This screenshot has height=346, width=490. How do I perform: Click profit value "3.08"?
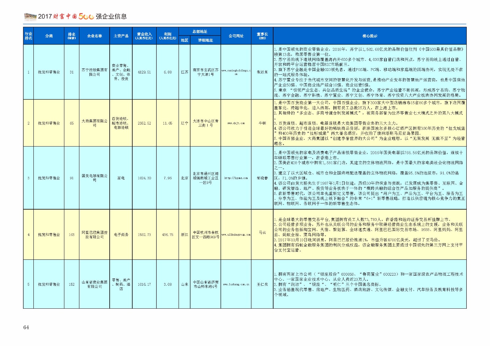coord(168,284)
